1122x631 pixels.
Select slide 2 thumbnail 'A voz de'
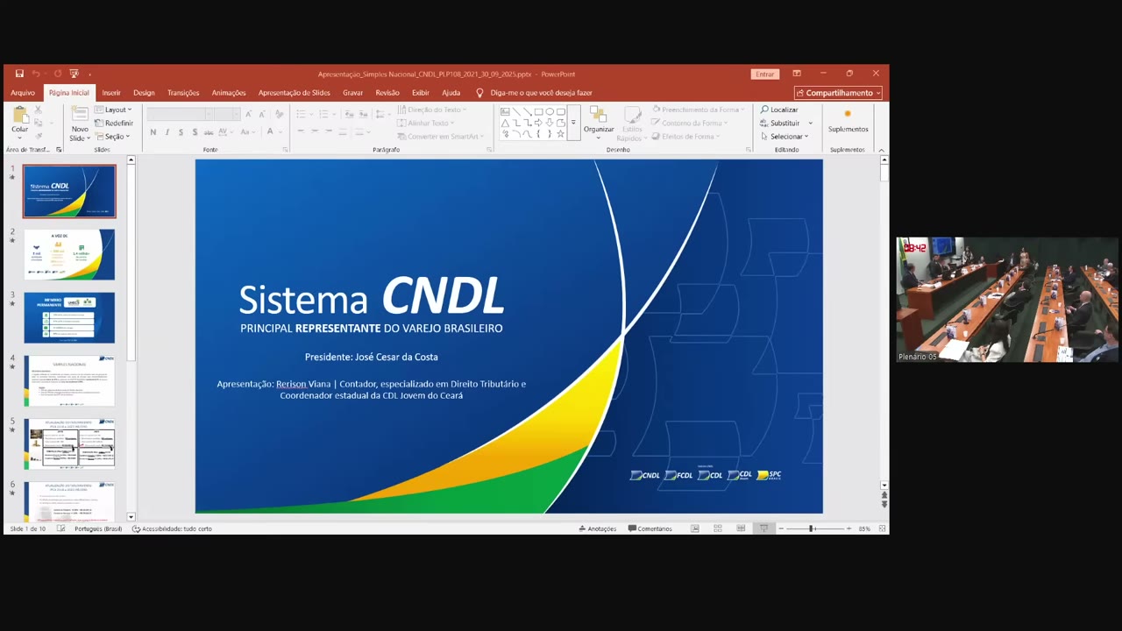coord(69,254)
